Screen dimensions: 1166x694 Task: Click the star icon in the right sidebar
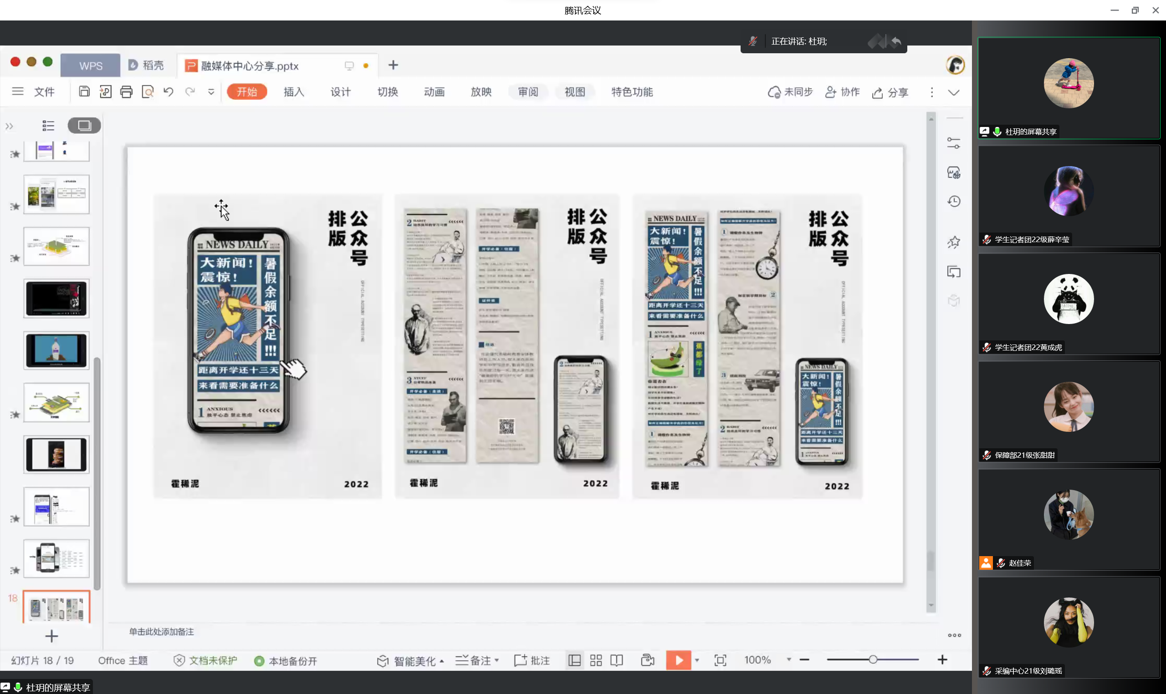pos(954,242)
